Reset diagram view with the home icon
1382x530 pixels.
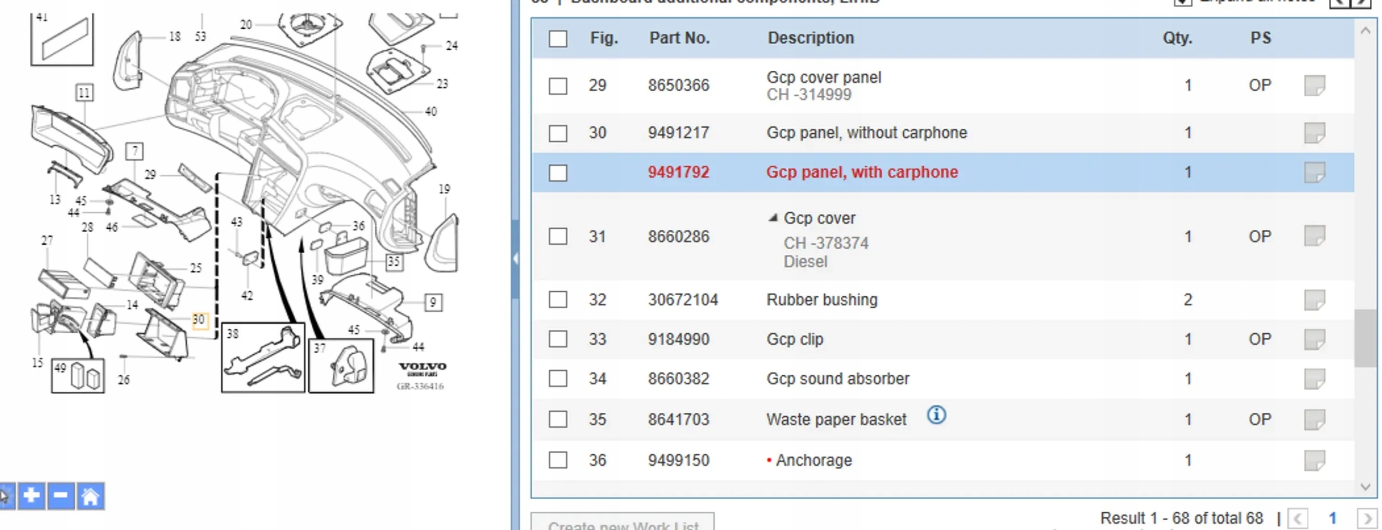90,496
